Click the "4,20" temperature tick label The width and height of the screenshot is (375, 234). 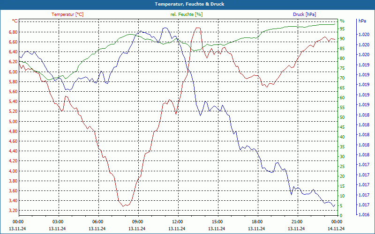click(14, 161)
